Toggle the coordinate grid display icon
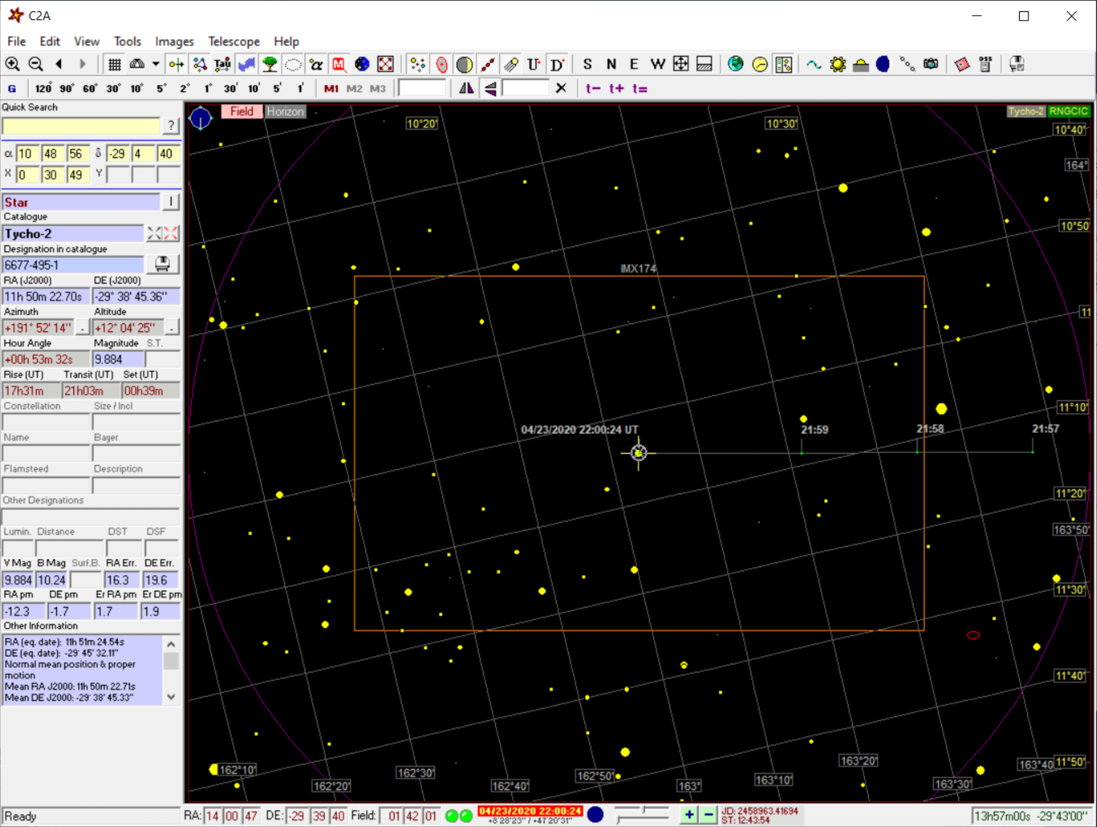Screen dimensions: 1097x827 point(114,64)
